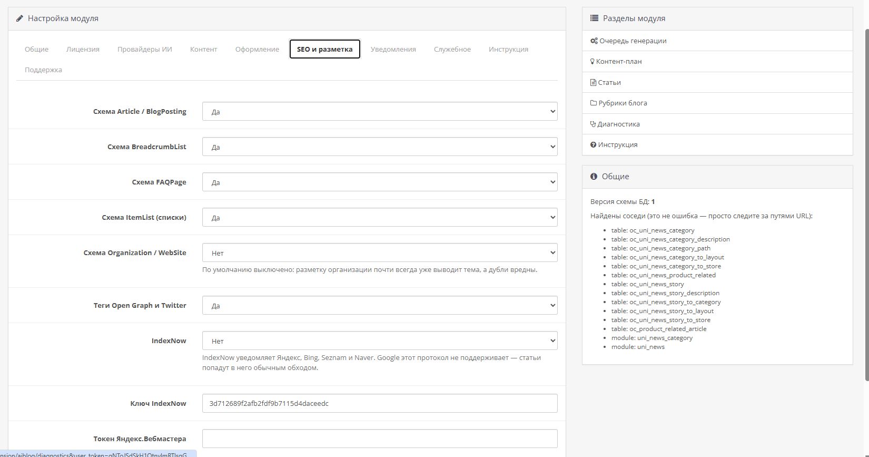
Task: Click the Схема Organization / WebSite label
Action: [135, 252]
